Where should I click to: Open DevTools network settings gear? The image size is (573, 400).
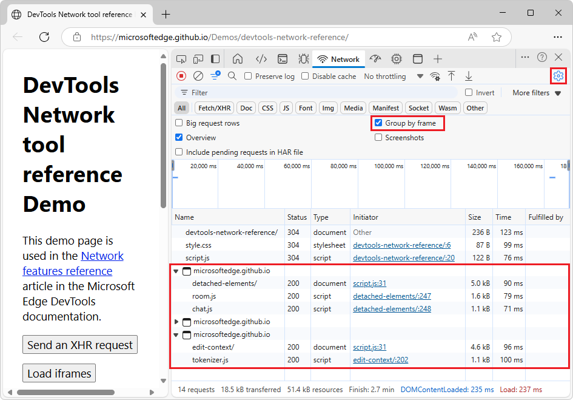(558, 76)
